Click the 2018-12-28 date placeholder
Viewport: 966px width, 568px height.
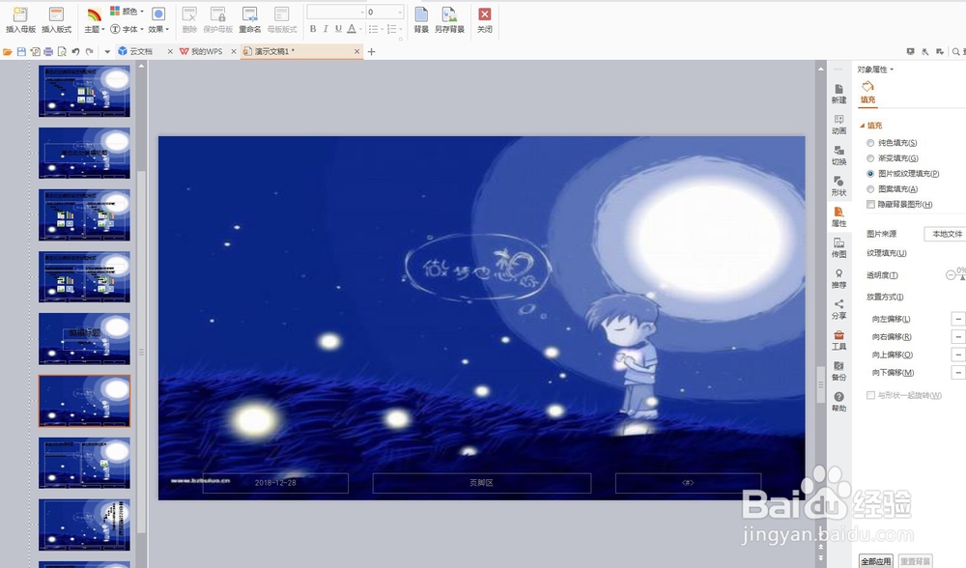[275, 483]
